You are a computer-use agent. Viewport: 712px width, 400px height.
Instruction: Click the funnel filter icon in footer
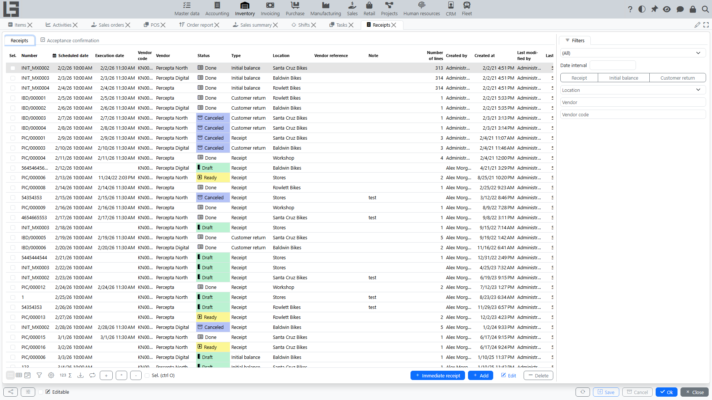click(x=39, y=375)
